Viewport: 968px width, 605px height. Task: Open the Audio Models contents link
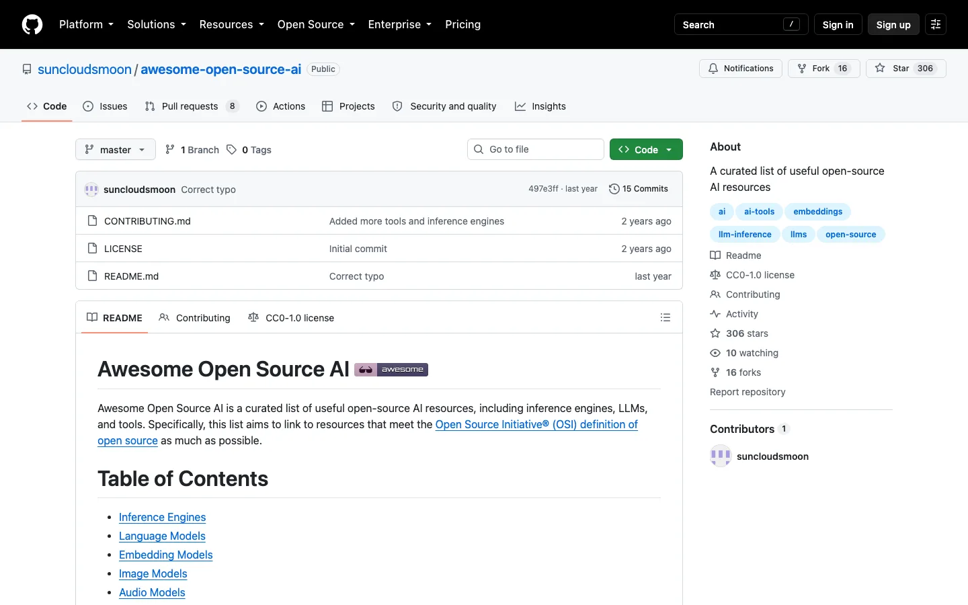point(152,592)
